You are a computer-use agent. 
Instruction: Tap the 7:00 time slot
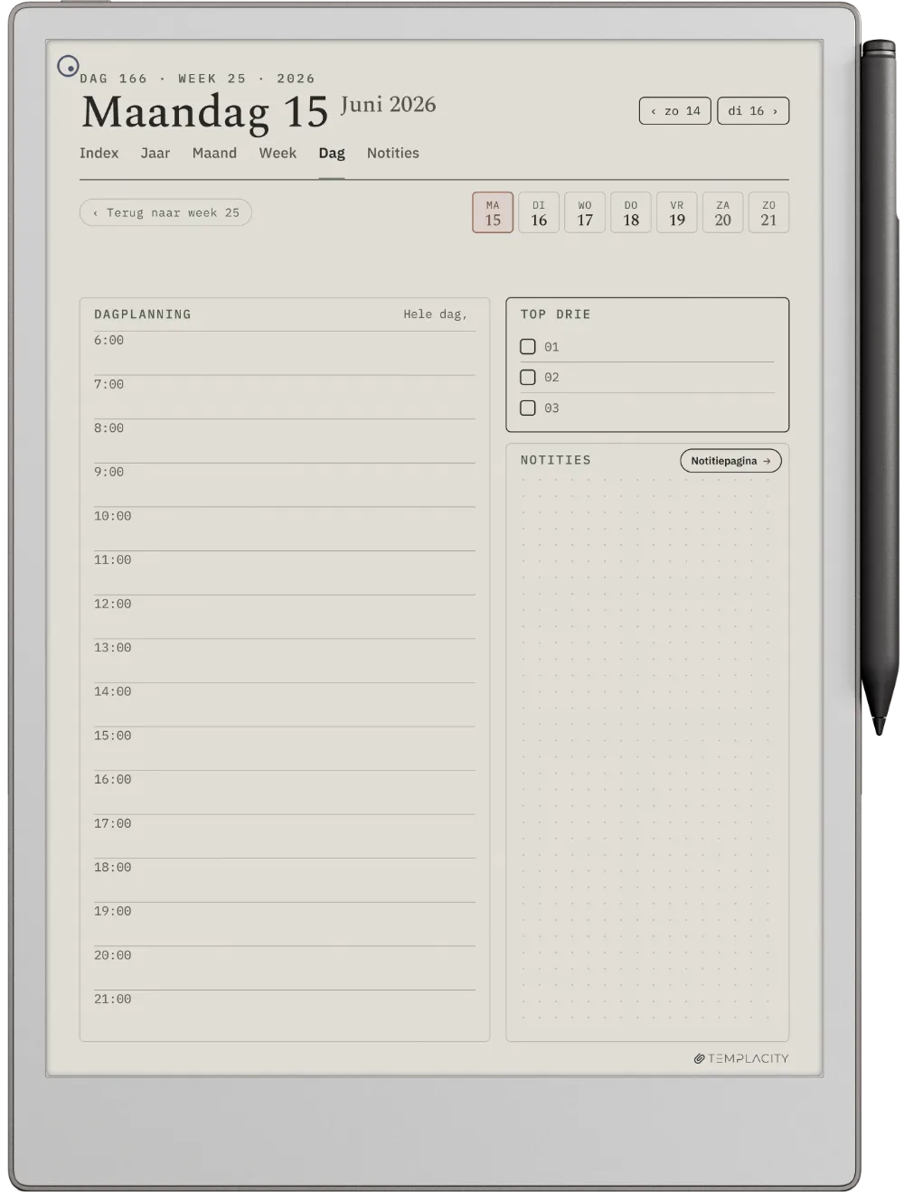click(285, 398)
